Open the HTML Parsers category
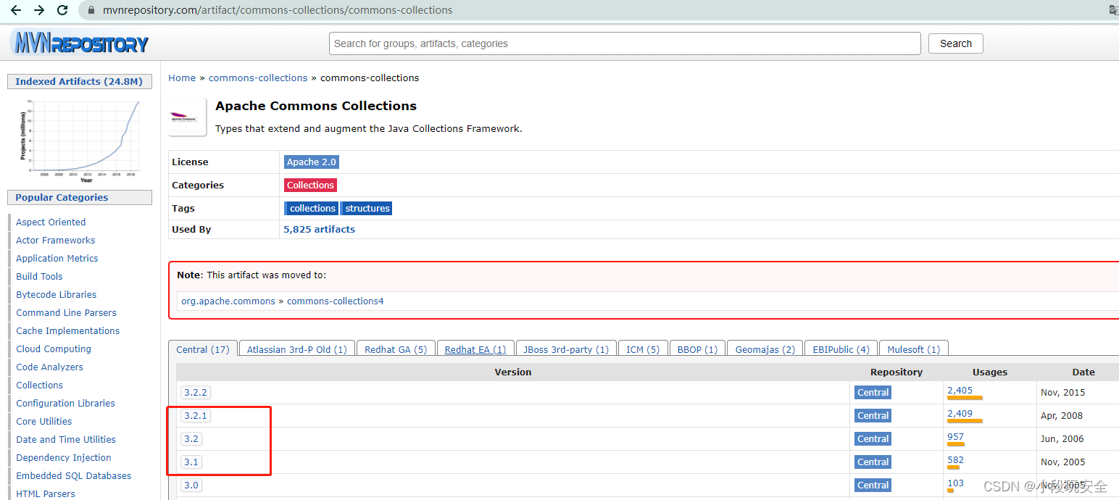 pos(46,493)
